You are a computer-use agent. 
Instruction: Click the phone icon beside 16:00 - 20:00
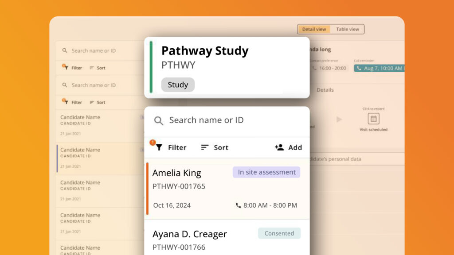pos(314,68)
